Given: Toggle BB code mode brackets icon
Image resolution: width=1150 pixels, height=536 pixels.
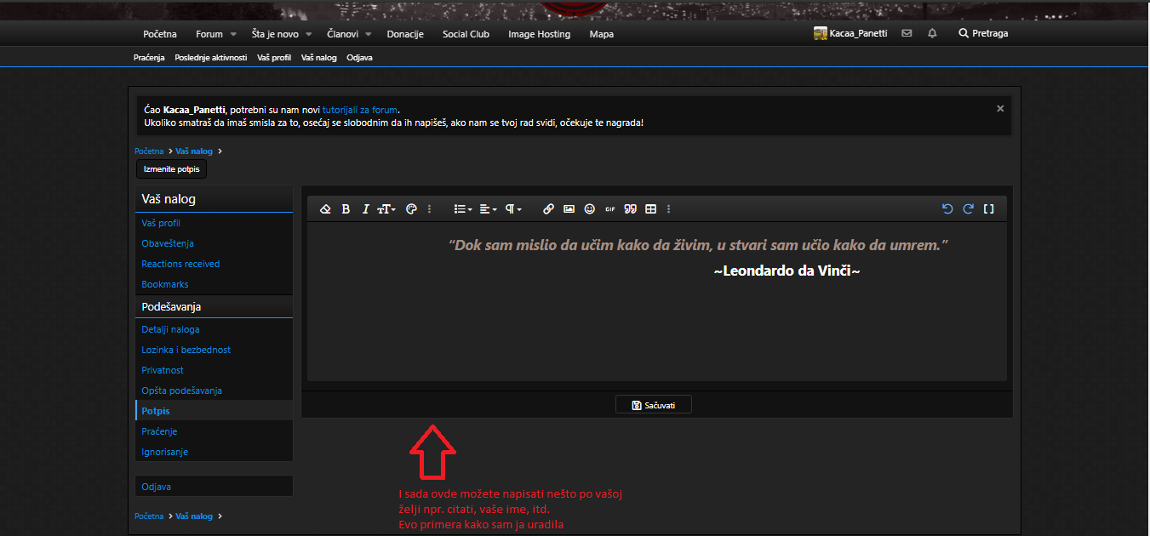Looking at the screenshot, I should [989, 209].
